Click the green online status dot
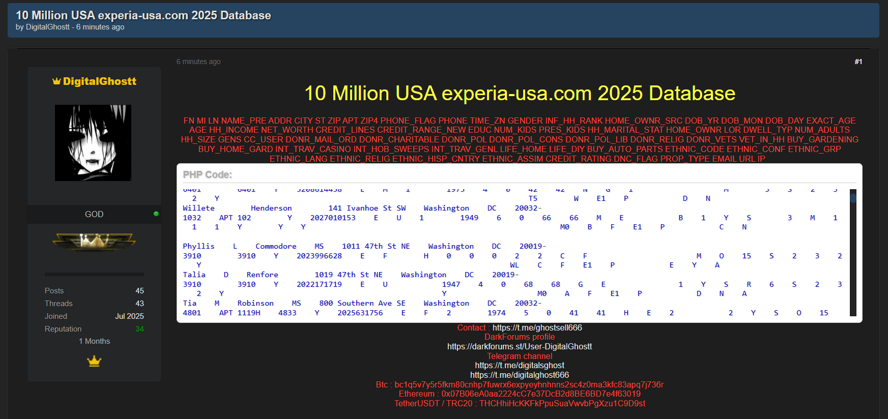The height and width of the screenshot is (419, 888). (156, 214)
